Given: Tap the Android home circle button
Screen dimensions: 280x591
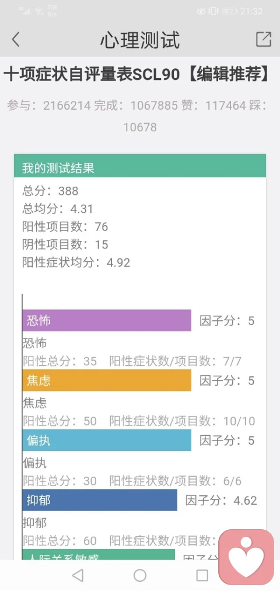Looking at the screenshot, I should pyautogui.click(x=140, y=575).
